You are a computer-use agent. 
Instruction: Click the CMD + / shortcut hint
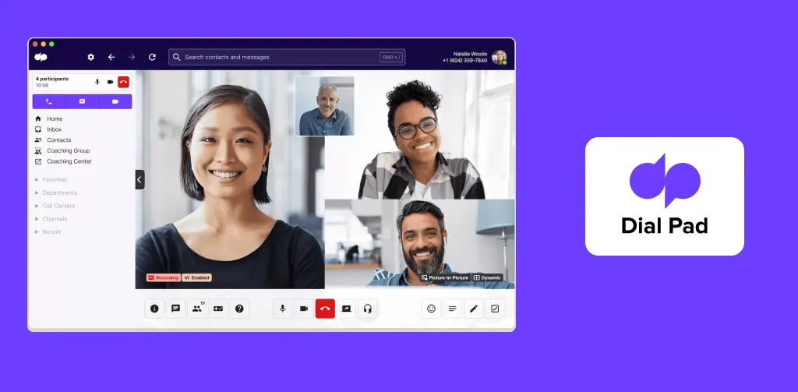[391, 57]
